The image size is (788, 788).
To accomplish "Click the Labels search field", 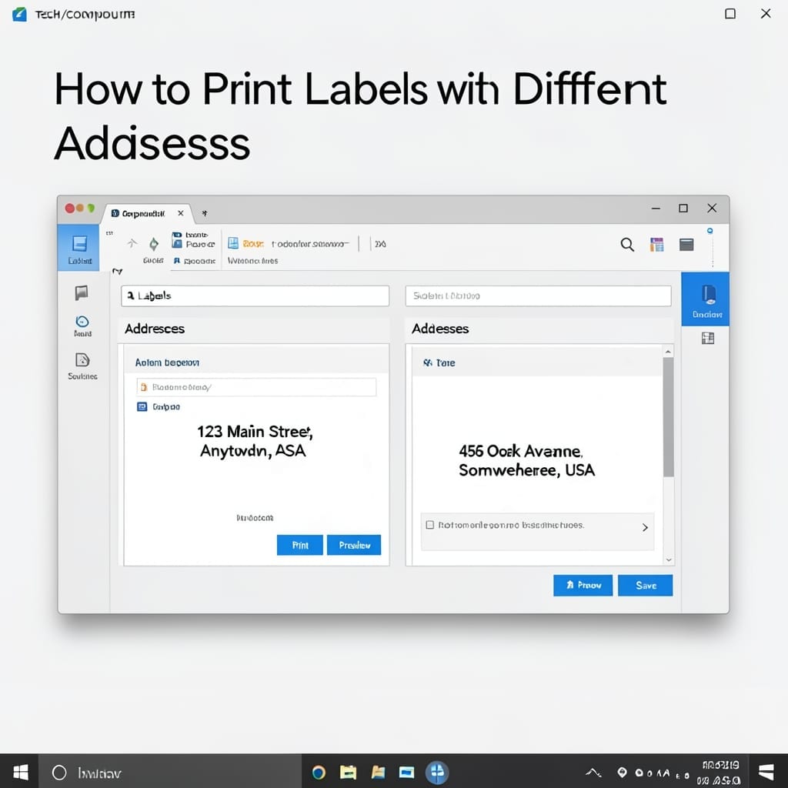I will [255, 295].
